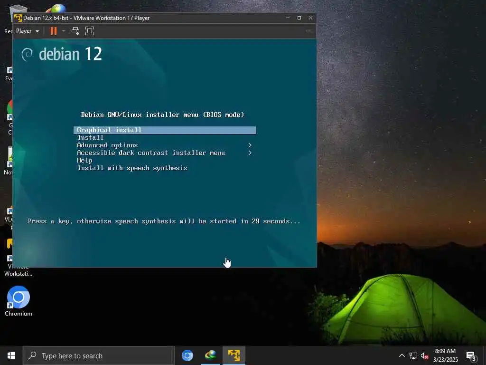
Task: Switch to VMware Player taskbar icon
Action: click(x=234, y=355)
